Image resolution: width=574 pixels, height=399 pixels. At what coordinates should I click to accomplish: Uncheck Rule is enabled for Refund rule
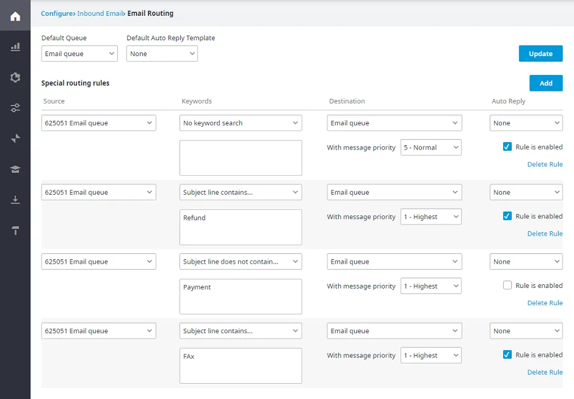click(x=507, y=216)
